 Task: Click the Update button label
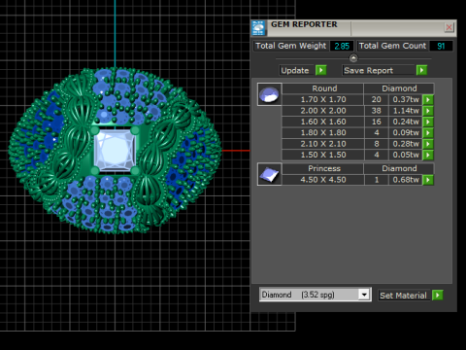(x=295, y=70)
